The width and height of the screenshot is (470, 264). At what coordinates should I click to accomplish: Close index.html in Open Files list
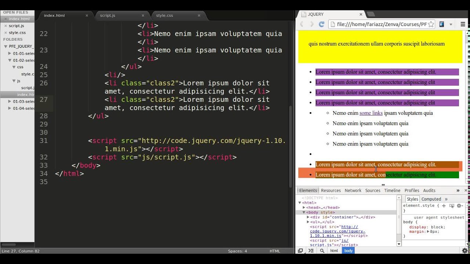[6, 19]
